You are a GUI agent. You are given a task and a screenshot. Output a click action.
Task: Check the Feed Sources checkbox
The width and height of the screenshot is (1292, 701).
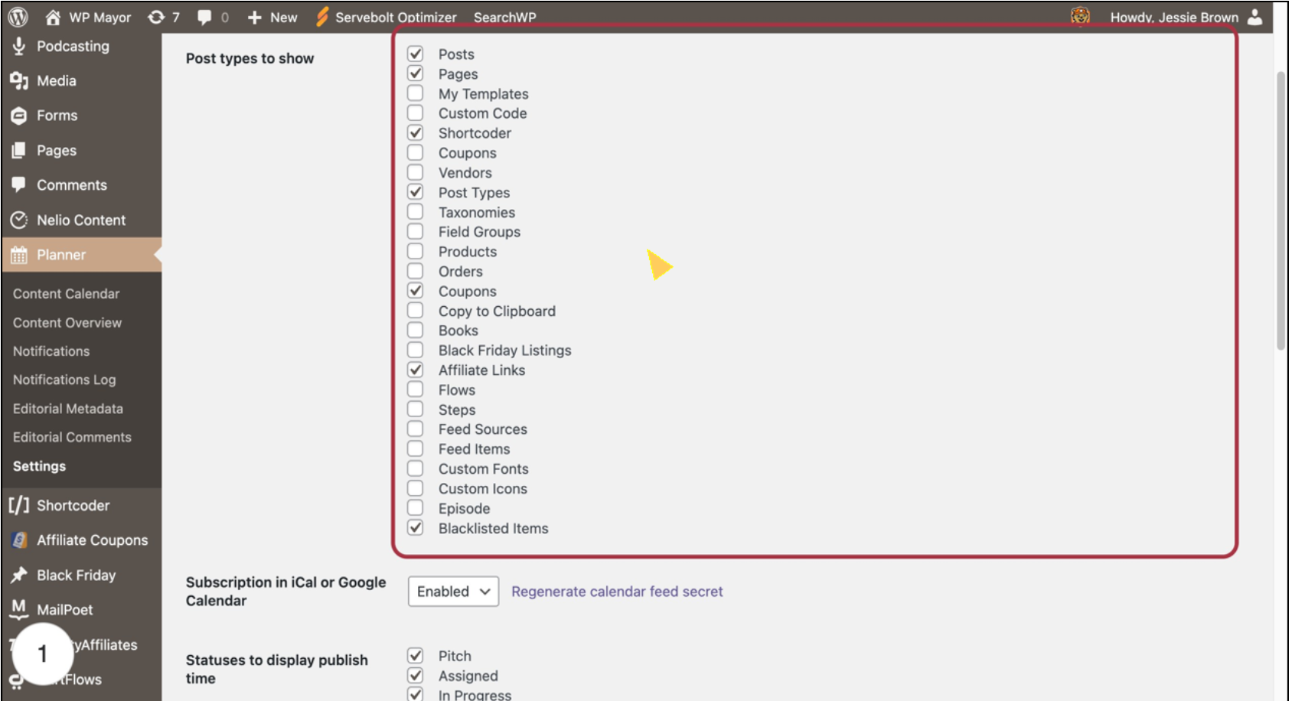point(415,429)
